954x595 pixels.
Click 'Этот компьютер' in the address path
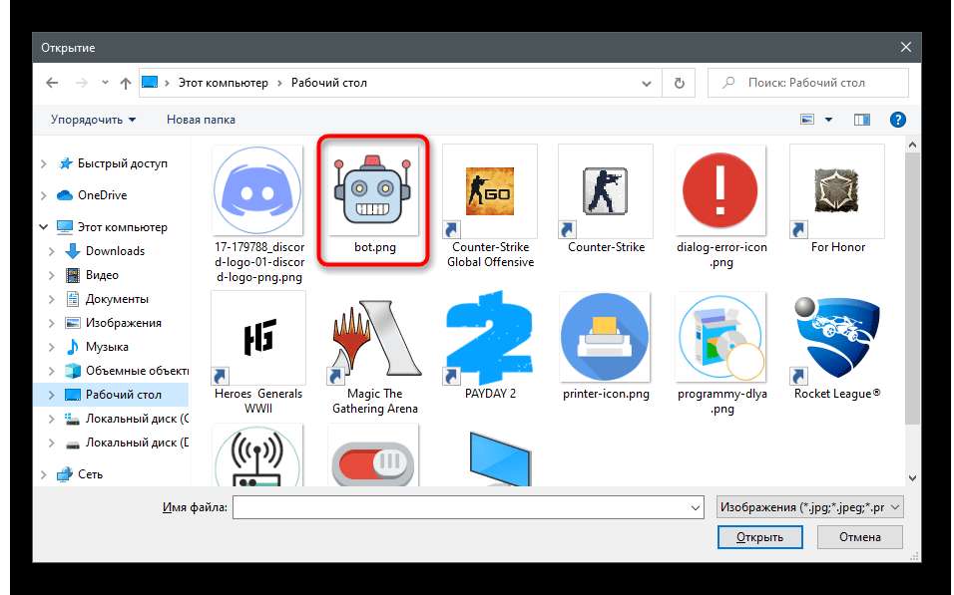click(x=223, y=83)
